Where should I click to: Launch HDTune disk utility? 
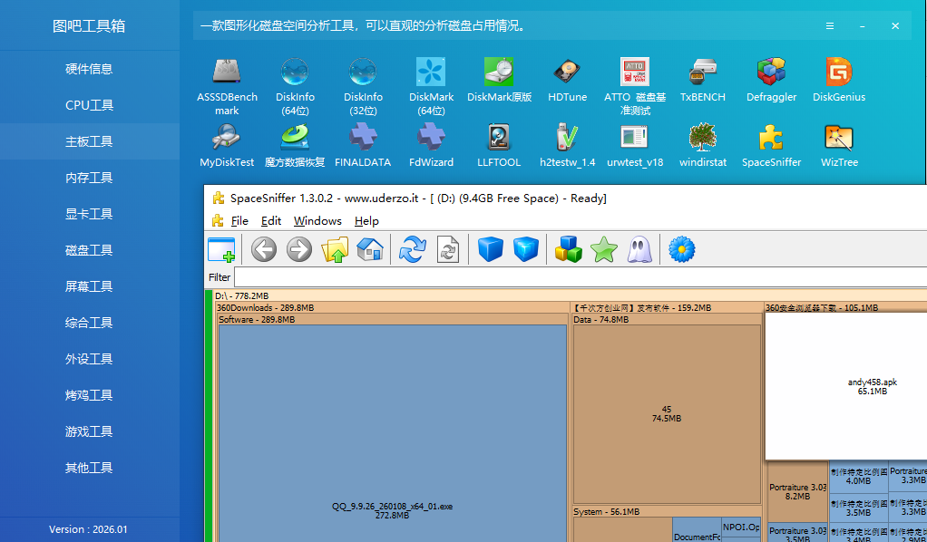point(567,80)
